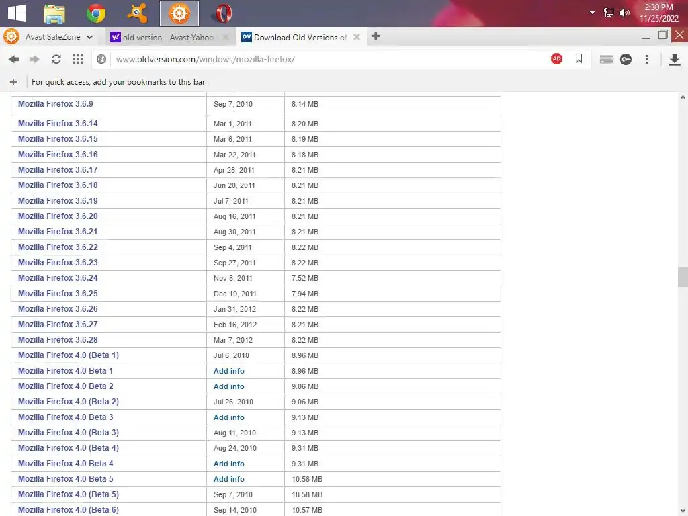
Task: Open Mozilla Firefox 4.0 (Beta 1) link
Action: coord(69,355)
